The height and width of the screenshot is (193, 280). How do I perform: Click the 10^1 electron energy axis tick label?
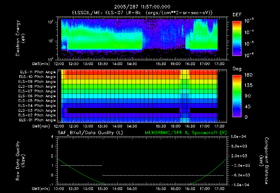pyautogui.click(x=51, y=41)
